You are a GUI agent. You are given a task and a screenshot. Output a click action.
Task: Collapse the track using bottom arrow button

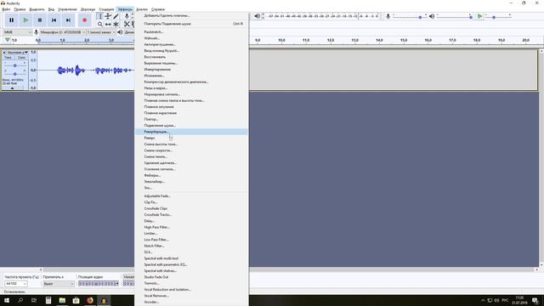(x=13, y=88)
